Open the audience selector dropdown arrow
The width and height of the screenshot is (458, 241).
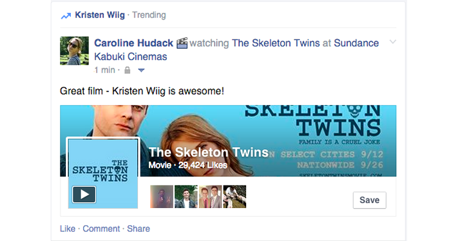[x=141, y=70]
